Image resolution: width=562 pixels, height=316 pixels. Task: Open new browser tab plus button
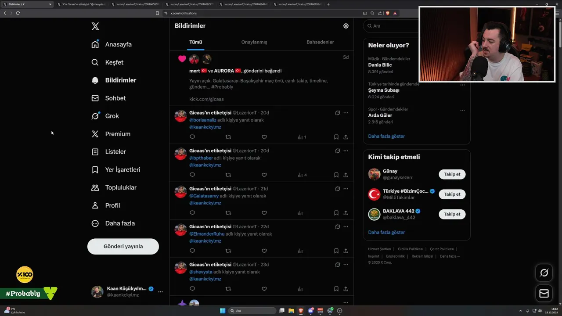tap(328, 4)
